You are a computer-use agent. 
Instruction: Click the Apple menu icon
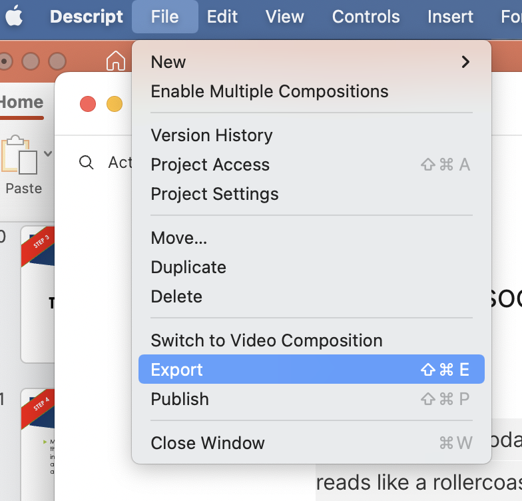tap(15, 17)
